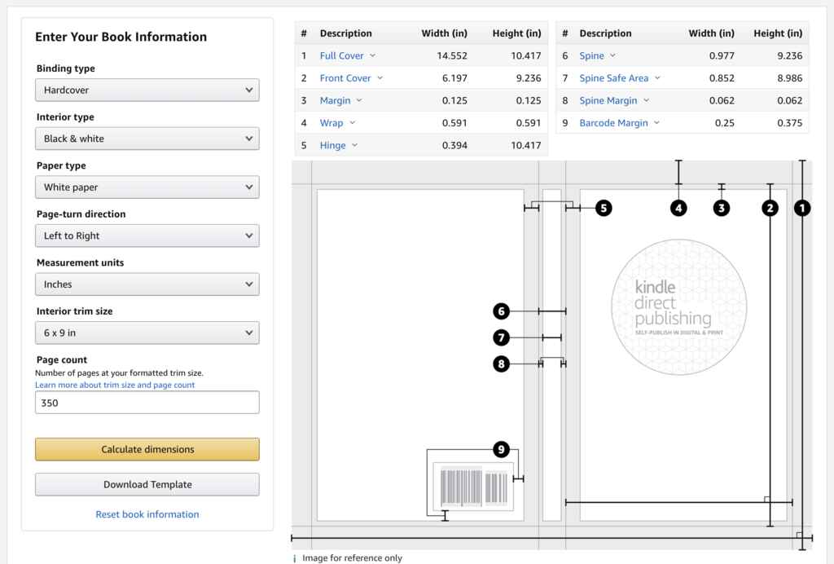834x564 pixels.
Task: Click the barcode image on back cover
Action: 473,487
